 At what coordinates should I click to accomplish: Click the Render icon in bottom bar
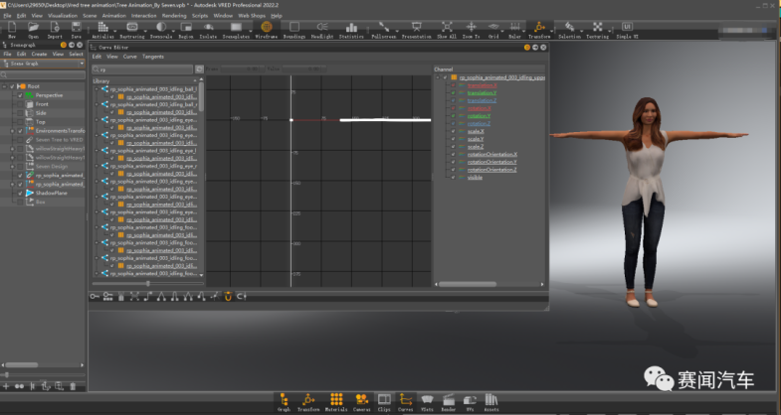[x=449, y=400]
